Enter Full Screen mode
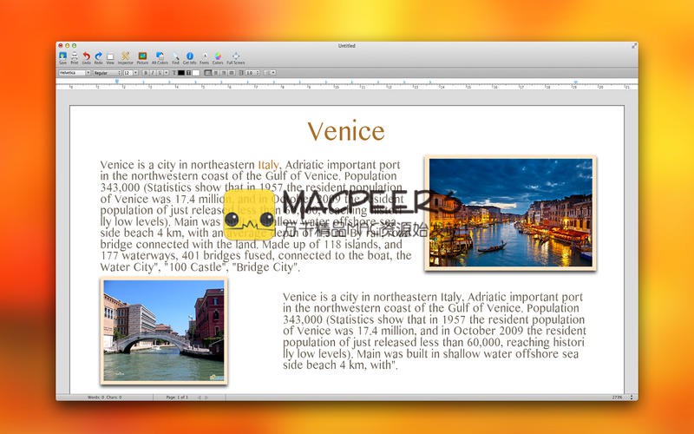Image resolution: width=694 pixels, height=434 pixels. pos(236,56)
